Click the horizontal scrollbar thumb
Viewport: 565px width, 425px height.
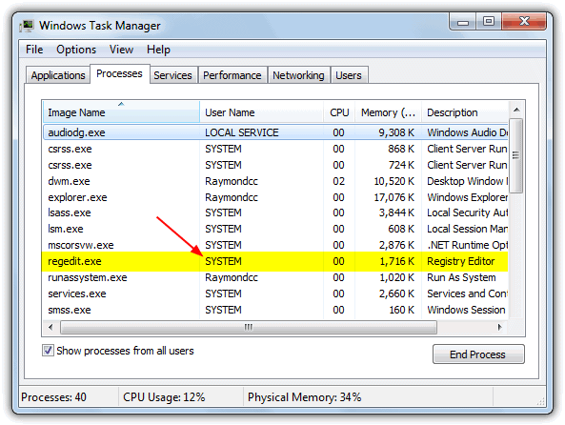tap(249, 327)
